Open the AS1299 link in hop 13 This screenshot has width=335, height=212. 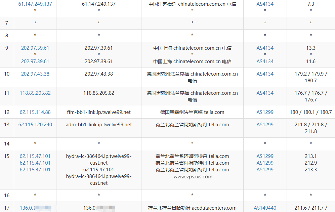[265, 125]
